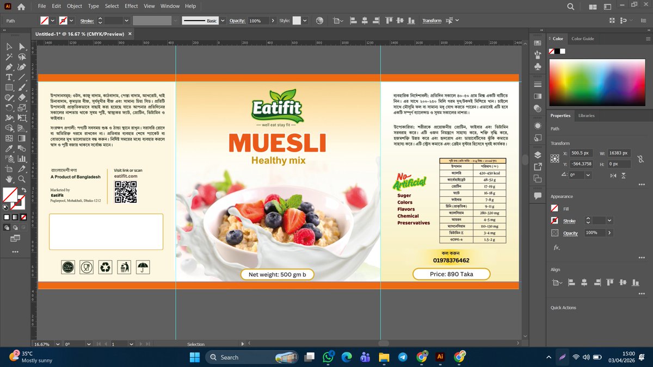653x367 pixels.
Task: Pick the Line Segment tool
Action: pos(22,77)
